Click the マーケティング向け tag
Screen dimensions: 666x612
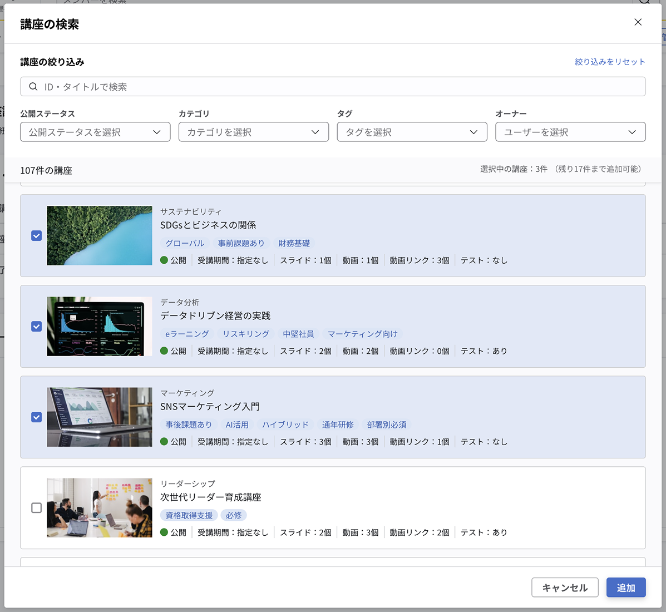(x=363, y=334)
